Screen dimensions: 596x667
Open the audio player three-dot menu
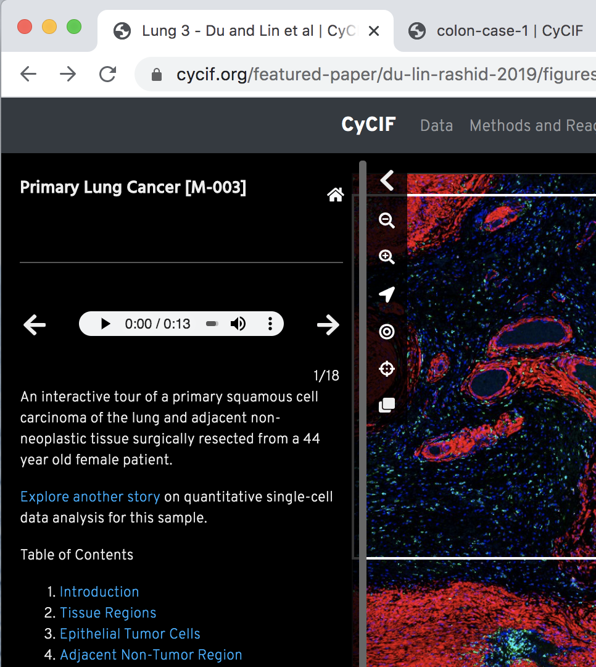270,323
